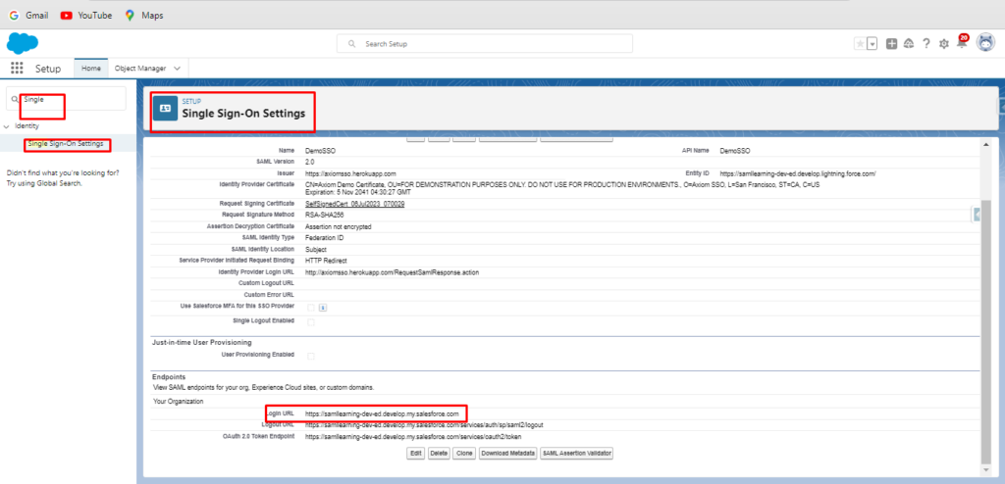Click the 'Didn't find what you're looking for?' text
This screenshot has width=1005, height=484.
[x=62, y=172]
